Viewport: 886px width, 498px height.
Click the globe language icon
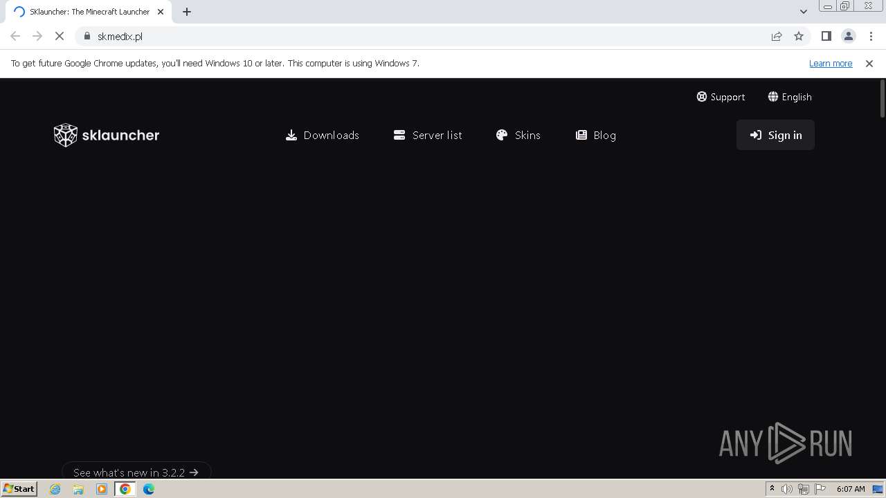[x=773, y=97]
